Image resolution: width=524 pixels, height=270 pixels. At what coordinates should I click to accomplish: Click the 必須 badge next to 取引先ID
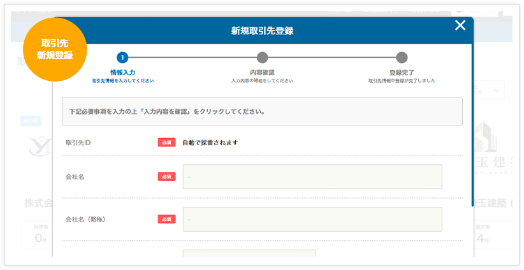[x=167, y=143]
